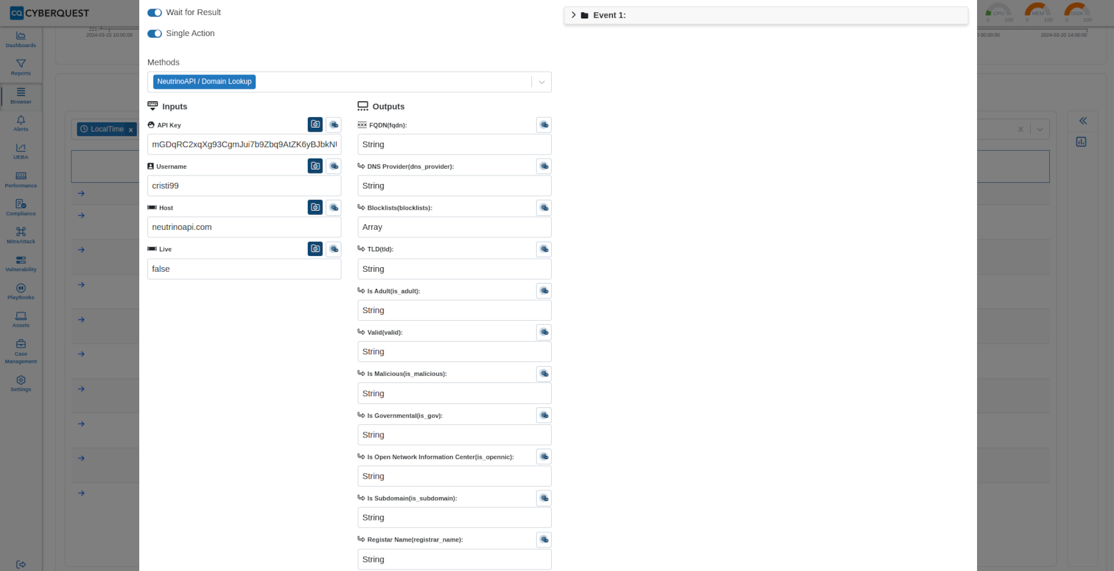This screenshot has height=571, width=1114.
Task: Click the cloud icon for DNS Provider output
Action: coord(544,166)
